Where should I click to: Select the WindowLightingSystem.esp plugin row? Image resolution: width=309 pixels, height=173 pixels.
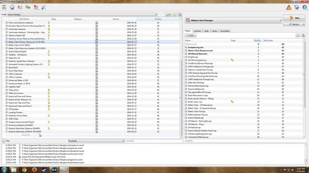244,134
